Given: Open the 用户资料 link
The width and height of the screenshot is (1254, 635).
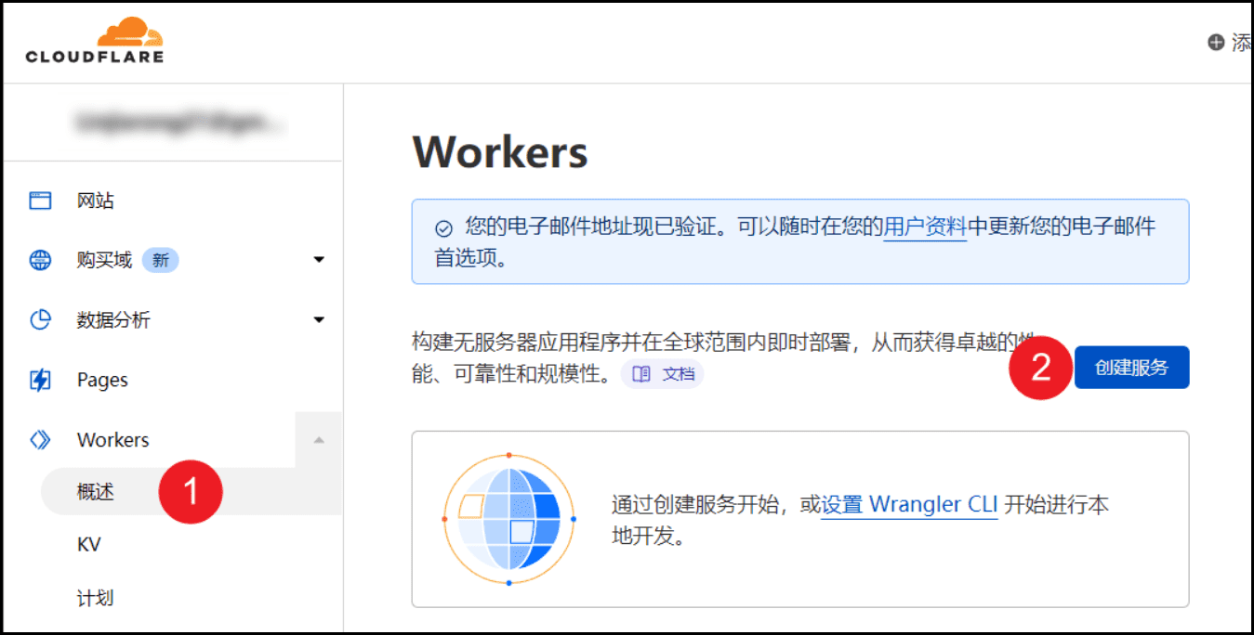Looking at the screenshot, I should pyautogui.click(x=925, y=227).
